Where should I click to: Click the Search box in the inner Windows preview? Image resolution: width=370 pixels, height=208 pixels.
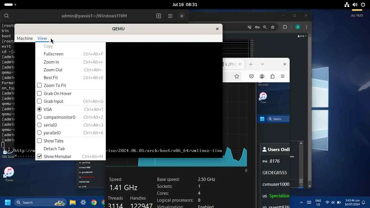[x=278, y=119]
